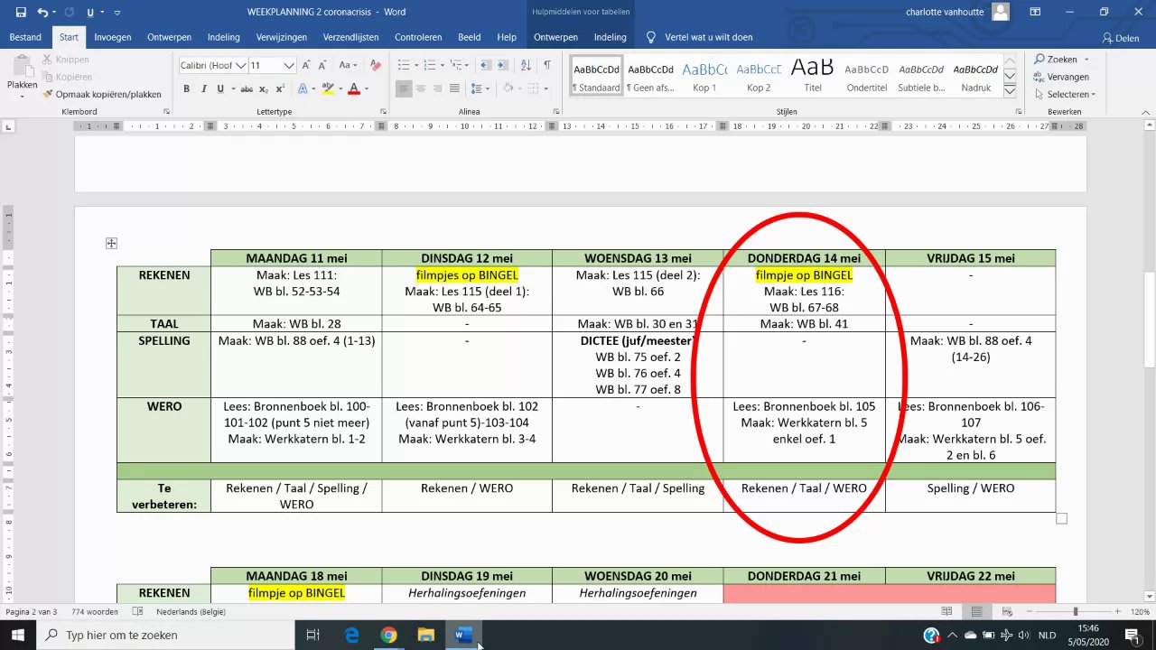Screen dimensions: 1156x650
Task: Open the font name combo box
Action: click(x=213, y=66)
